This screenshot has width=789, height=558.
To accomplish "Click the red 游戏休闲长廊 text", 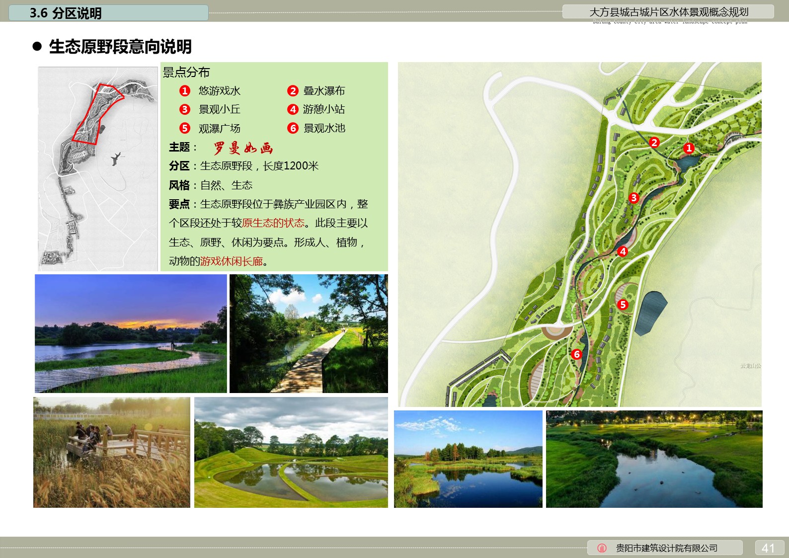I will click(231, 261).
